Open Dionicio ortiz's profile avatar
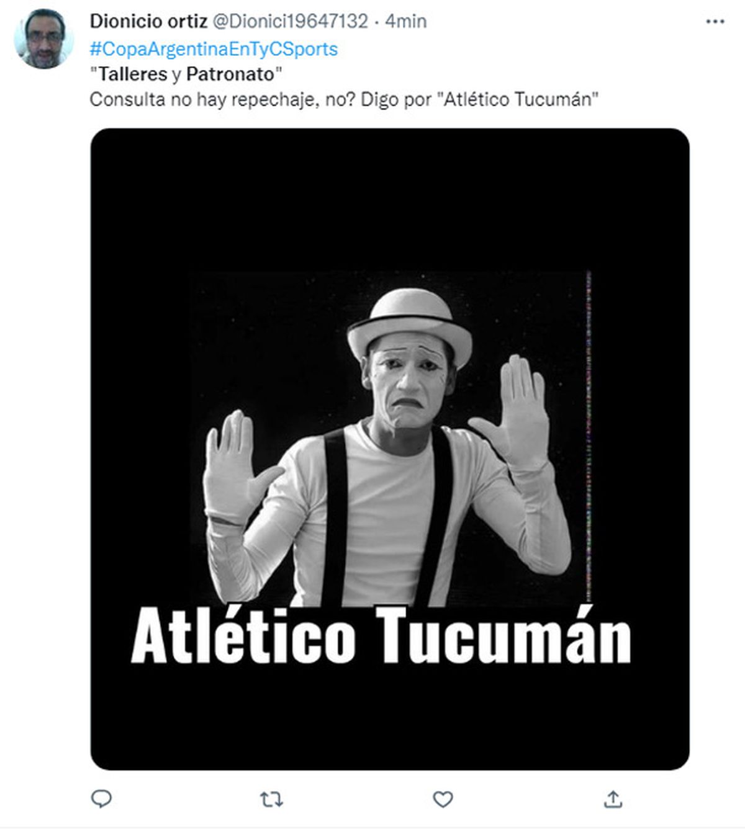 click(43, 39)
